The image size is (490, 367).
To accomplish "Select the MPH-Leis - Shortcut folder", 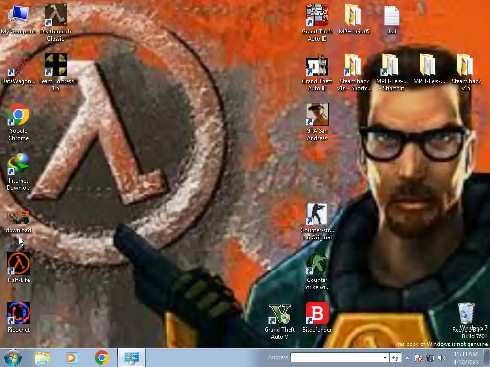I will click(x=391, y=72).
